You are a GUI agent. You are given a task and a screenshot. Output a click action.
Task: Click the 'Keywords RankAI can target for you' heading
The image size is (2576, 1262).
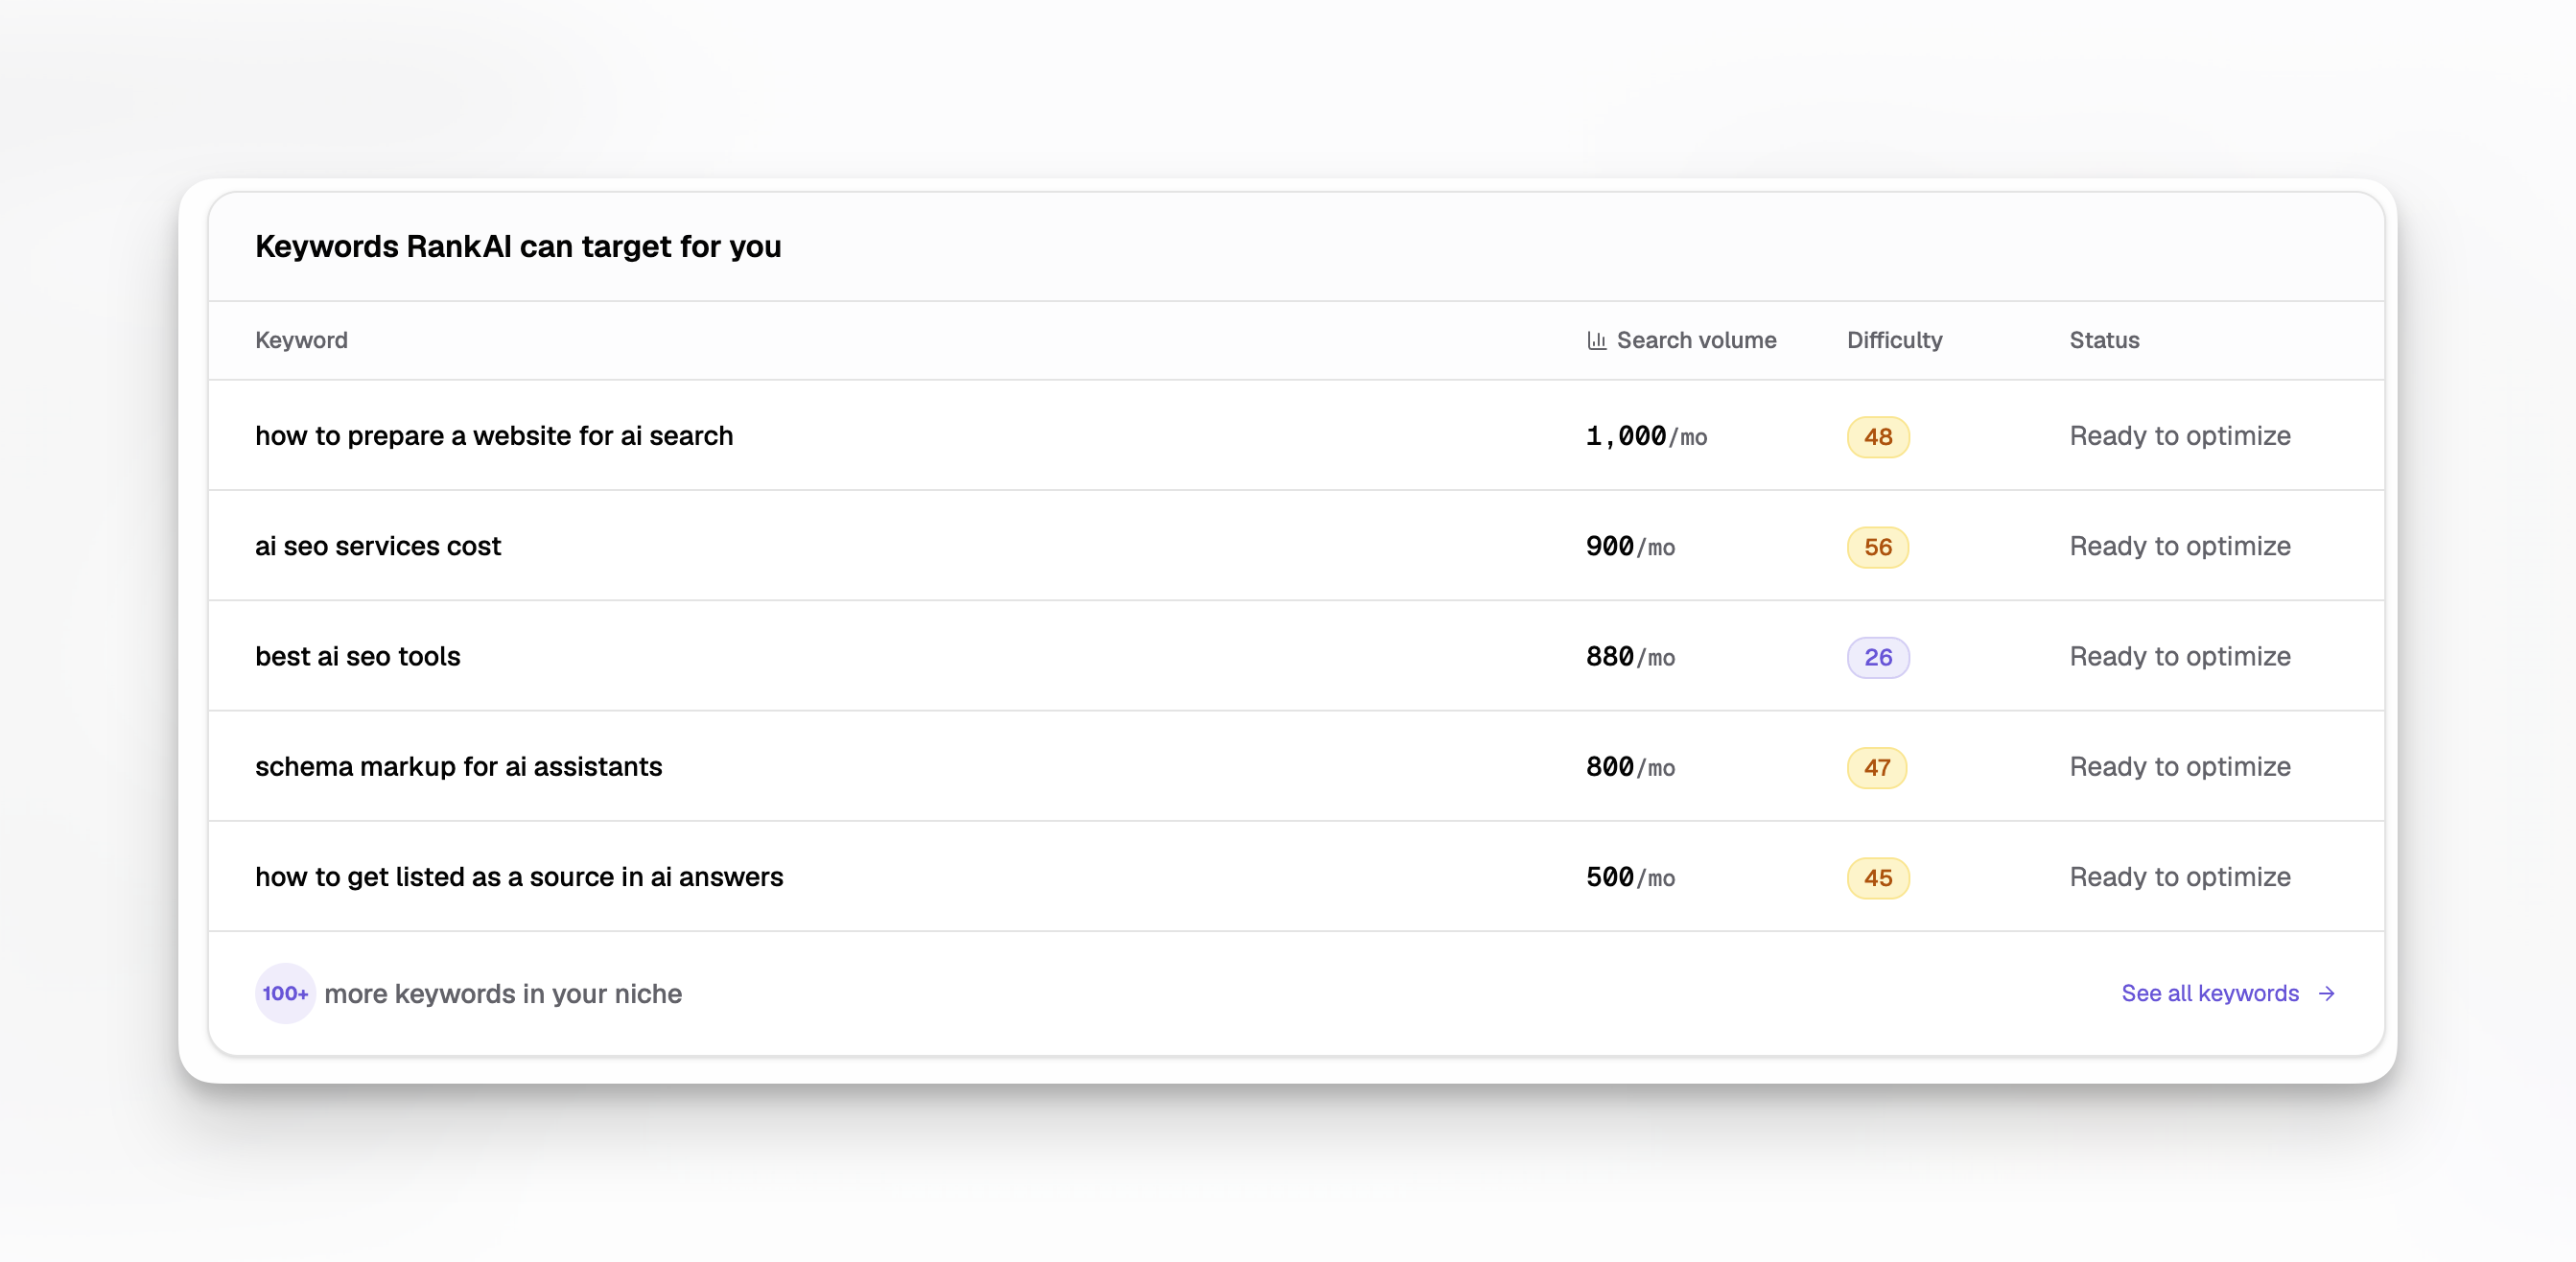tap(518, 246)
